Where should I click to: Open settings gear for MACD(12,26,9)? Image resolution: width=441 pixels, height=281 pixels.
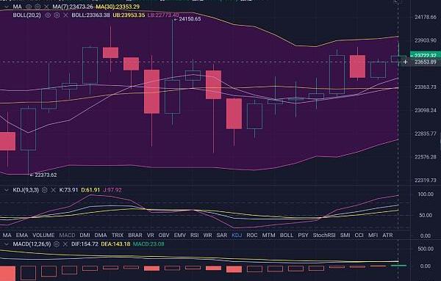[x=57, y=244]
